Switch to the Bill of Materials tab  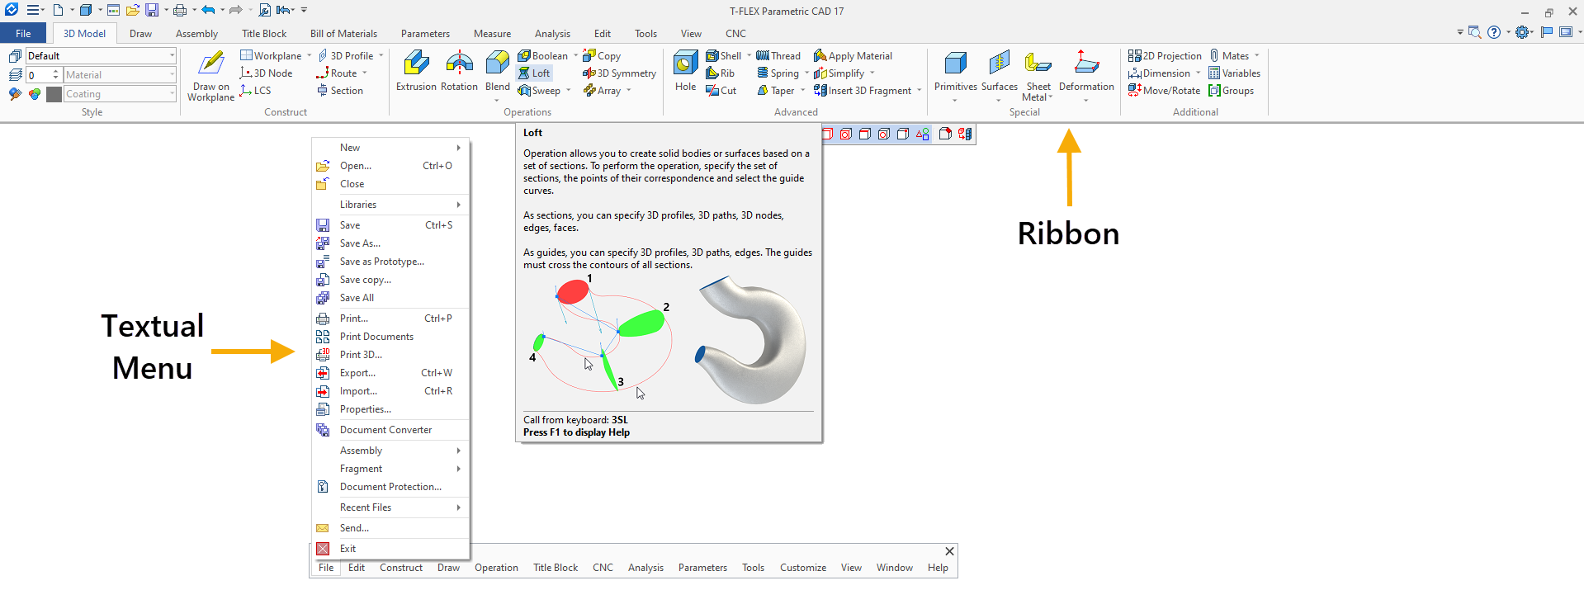[x=343, y=34]
